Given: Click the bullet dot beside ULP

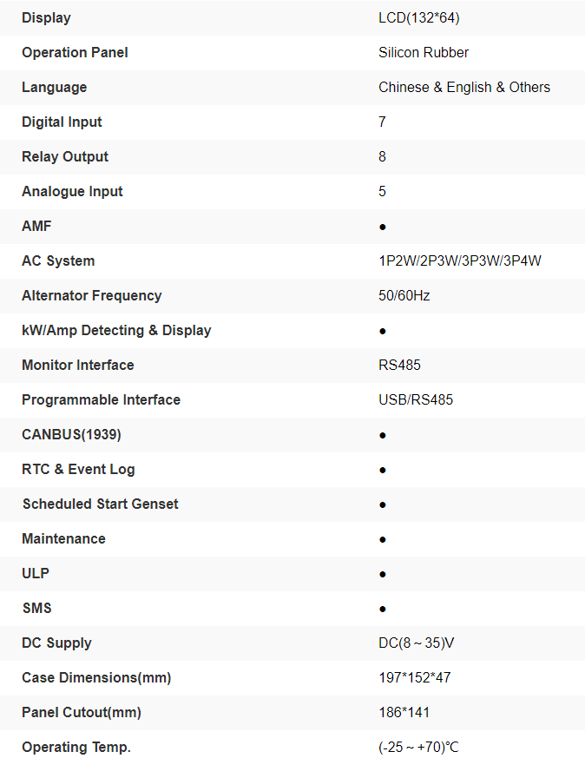Looking at the screenshot, I should point(383,574).
